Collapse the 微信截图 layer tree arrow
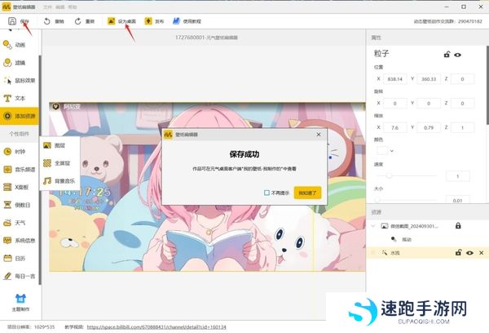The image size is (489, 333). click(x=373, y=225)
